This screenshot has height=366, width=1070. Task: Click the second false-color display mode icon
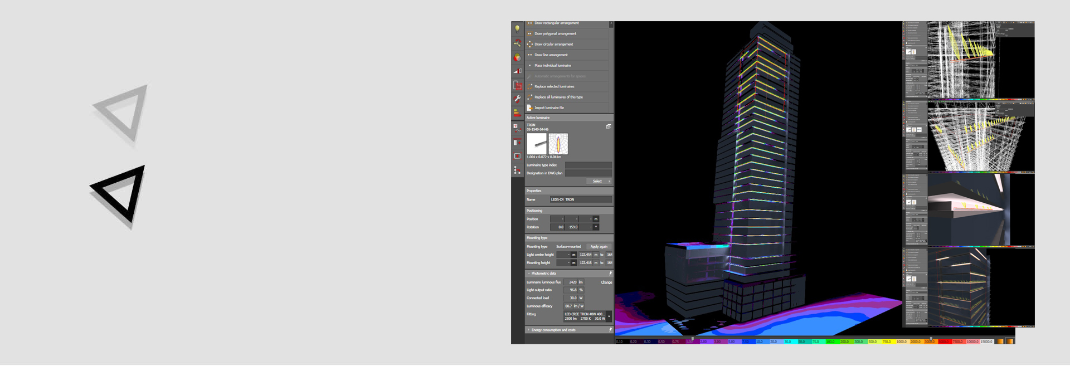coord(1010,341)
